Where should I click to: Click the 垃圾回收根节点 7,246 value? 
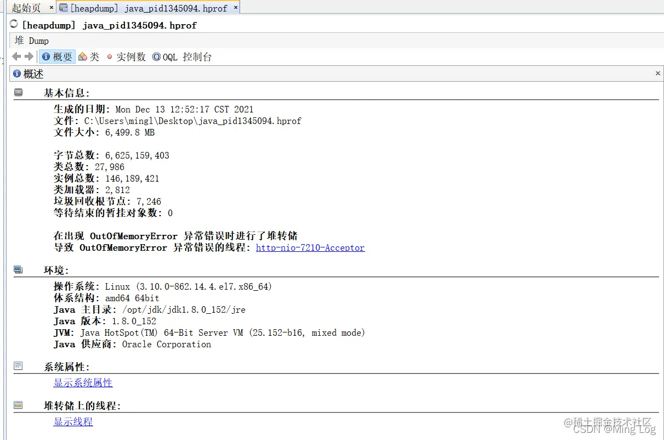coord(149,201)
